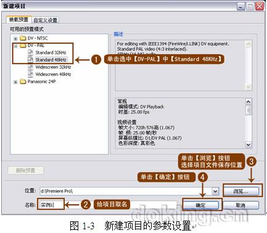Click the Standard 48kHz preset file icon

(31, 60)
